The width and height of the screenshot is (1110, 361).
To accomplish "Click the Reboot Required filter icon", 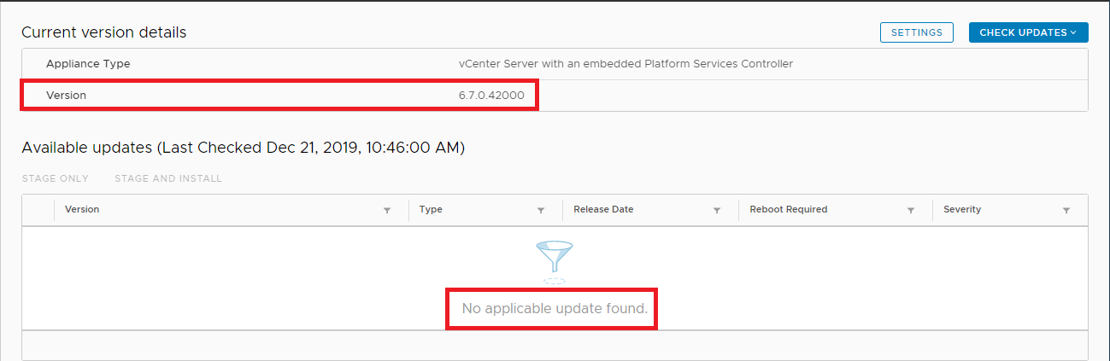I will pyautogui.click(x=911, y=211).
